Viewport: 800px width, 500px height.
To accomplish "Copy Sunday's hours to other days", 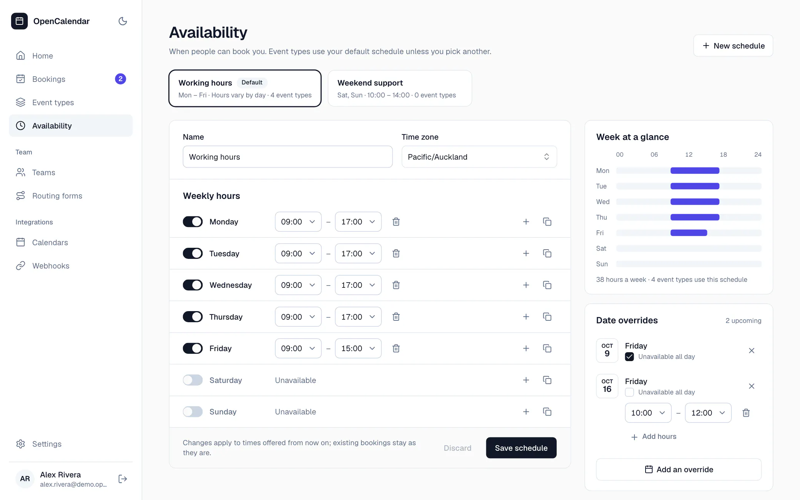I will coord(547,411).
